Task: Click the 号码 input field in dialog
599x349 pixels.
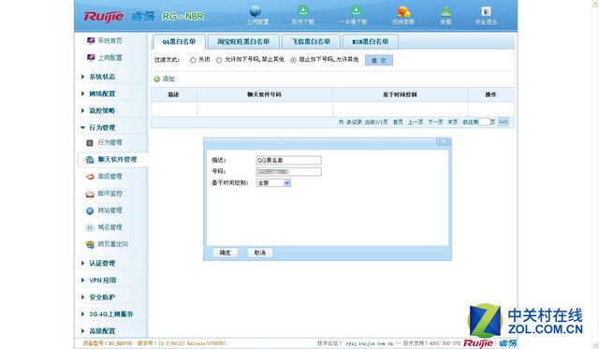Action: tap(288, 171)
